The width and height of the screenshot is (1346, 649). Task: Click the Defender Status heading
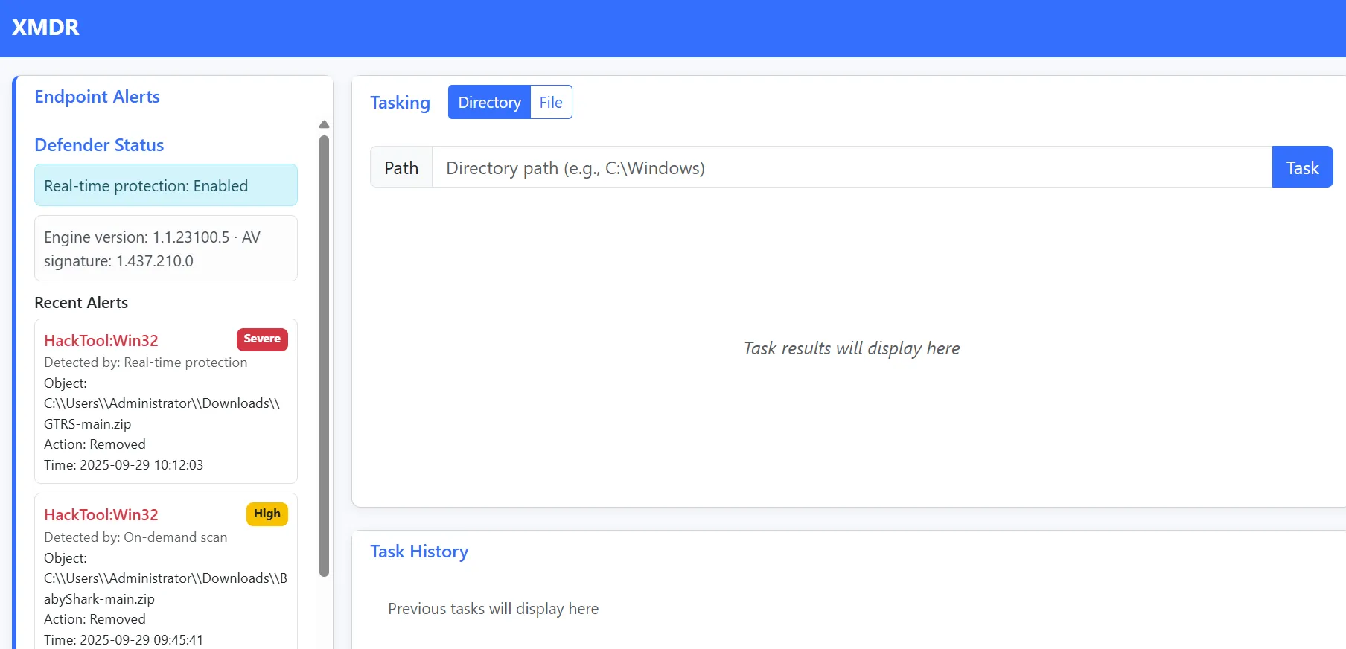[99, 145]
